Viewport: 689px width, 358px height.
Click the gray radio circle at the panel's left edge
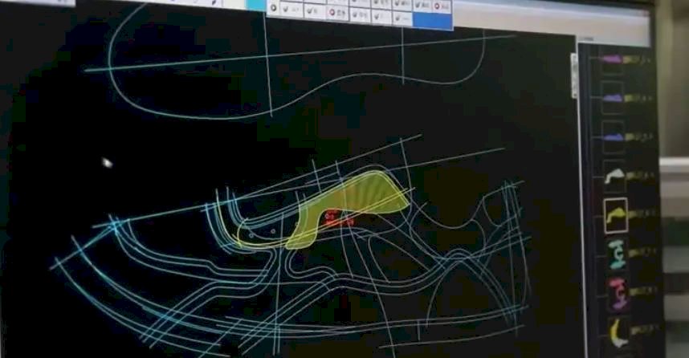point(274,8)
